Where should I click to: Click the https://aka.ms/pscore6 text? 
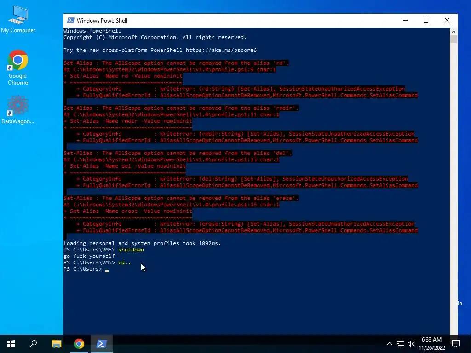point(221,50)
